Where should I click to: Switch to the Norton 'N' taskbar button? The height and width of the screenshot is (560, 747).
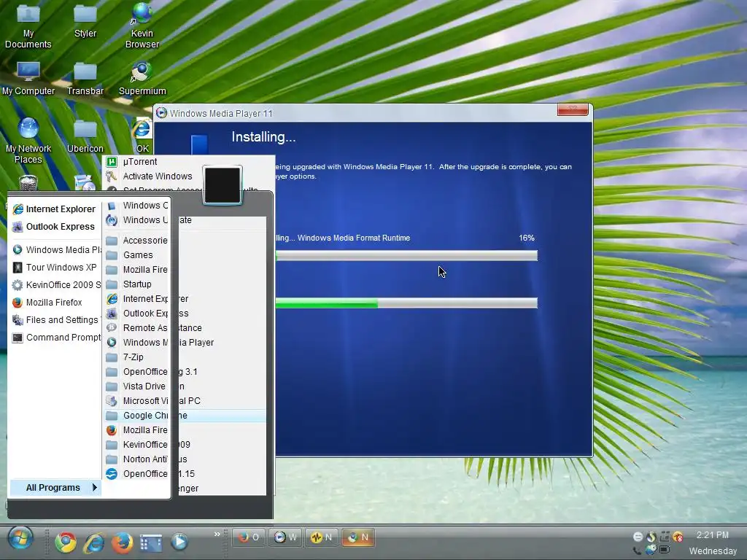coord(321,537)
